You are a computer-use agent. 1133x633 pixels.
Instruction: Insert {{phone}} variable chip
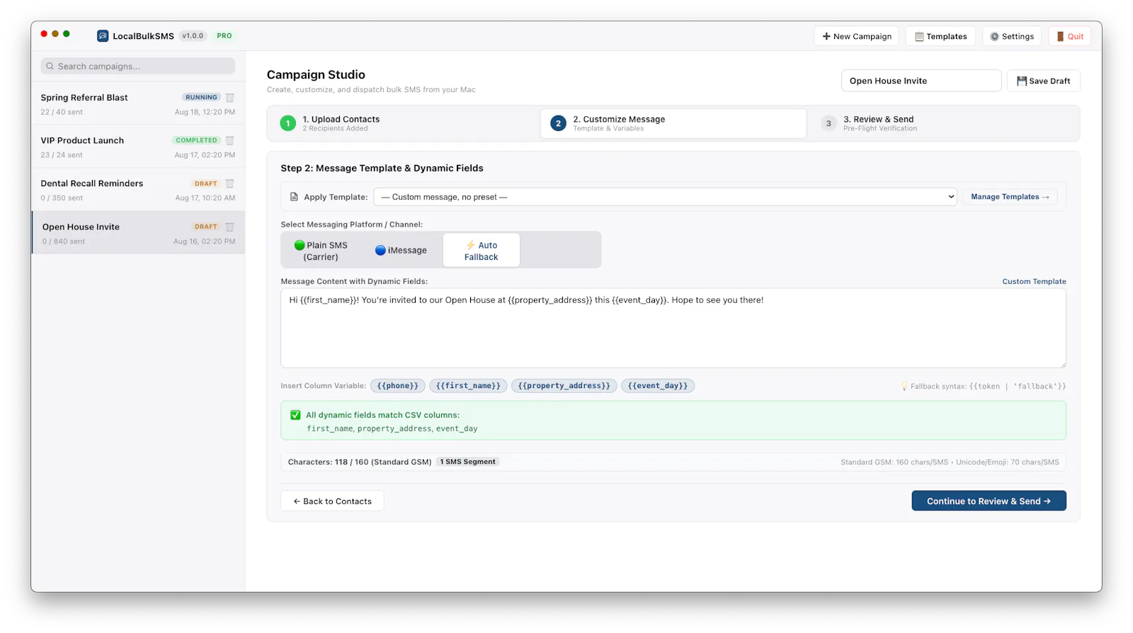click(x=398, y=386)
